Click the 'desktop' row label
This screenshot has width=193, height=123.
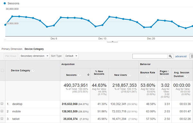17,104
